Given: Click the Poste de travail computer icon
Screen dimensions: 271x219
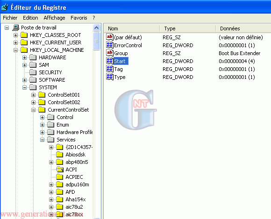Looking at the screenshot, I should (x=16, y=28).
